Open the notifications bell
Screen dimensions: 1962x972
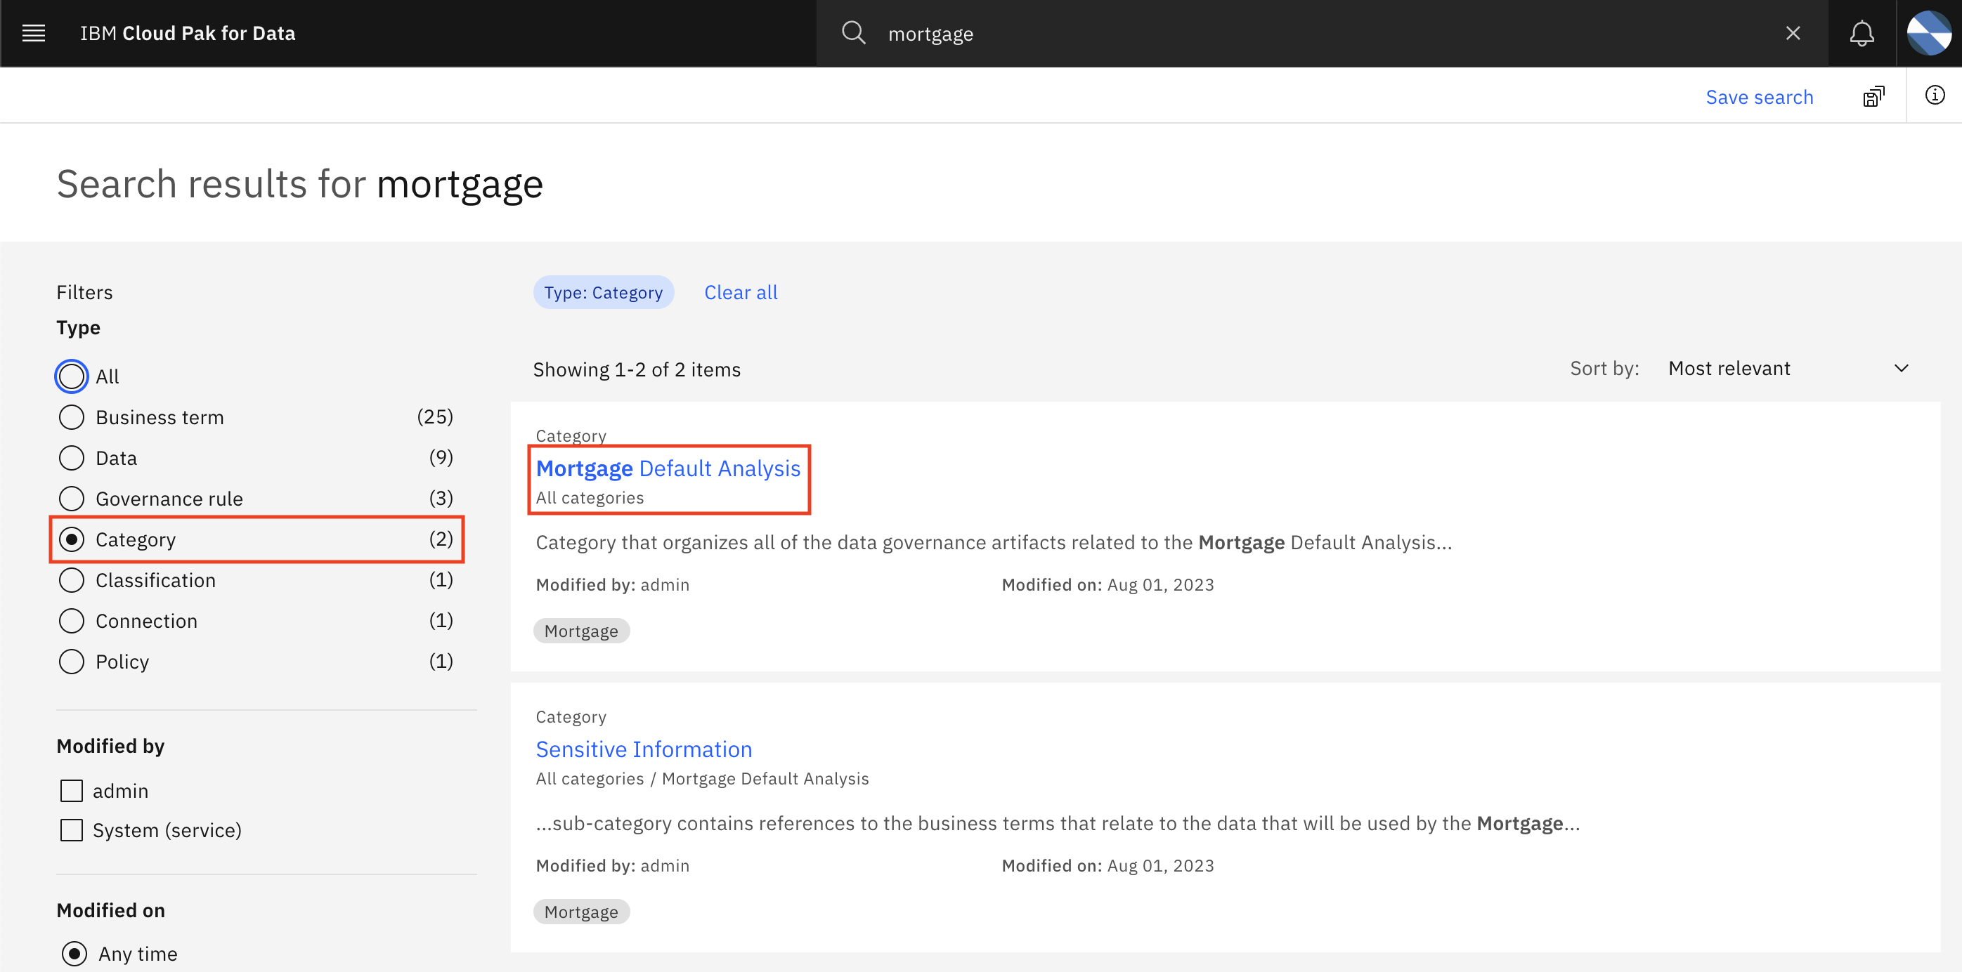tap(1862, 33)
